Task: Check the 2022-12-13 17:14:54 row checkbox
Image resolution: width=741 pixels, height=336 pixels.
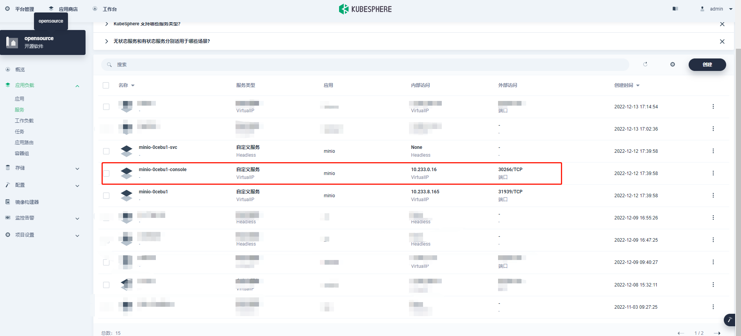Action: [x=106, y=106]
